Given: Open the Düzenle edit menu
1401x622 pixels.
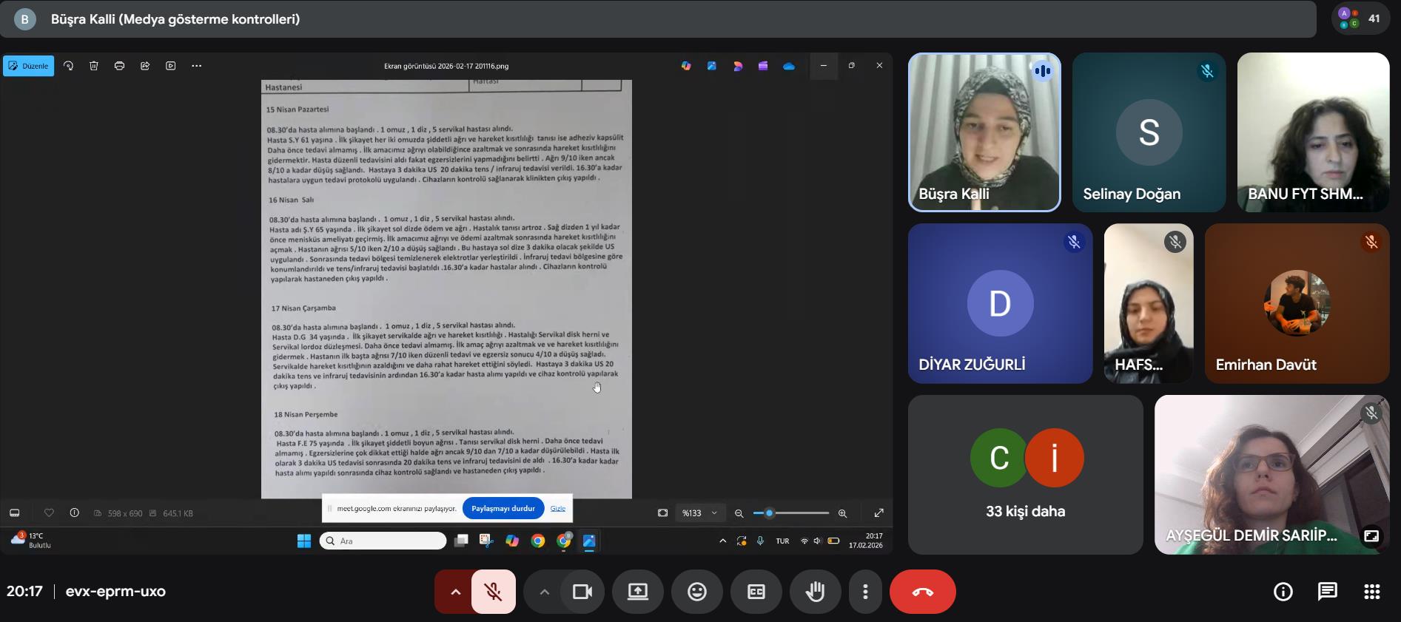Looking at the screenshot, I should [29, 66].
